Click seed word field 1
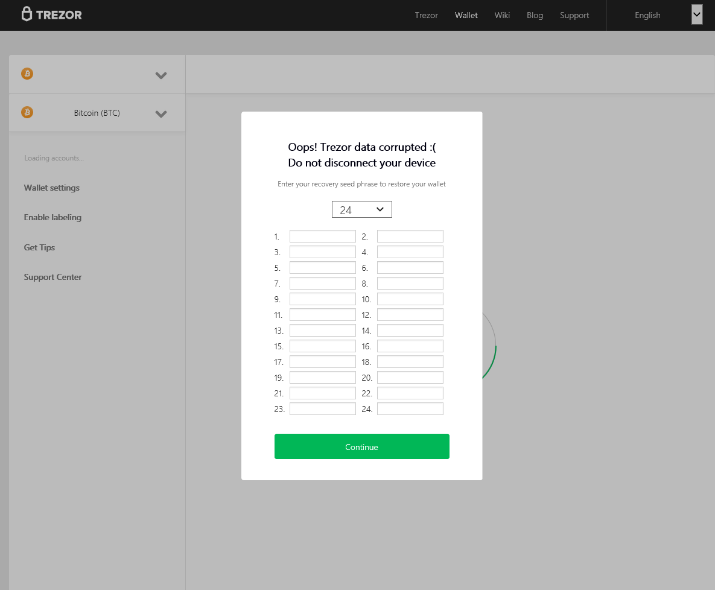 tap(322, 236)
